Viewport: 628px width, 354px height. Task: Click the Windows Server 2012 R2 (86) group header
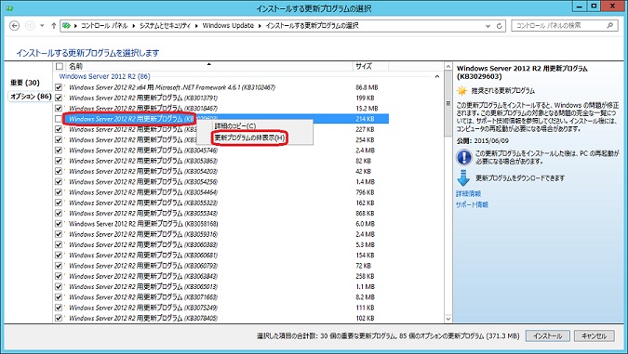[x=104, y=76]
